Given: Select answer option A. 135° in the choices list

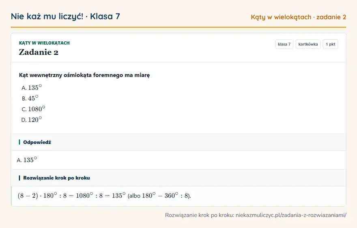Looking at the screenshot, I should click(32, 87).
